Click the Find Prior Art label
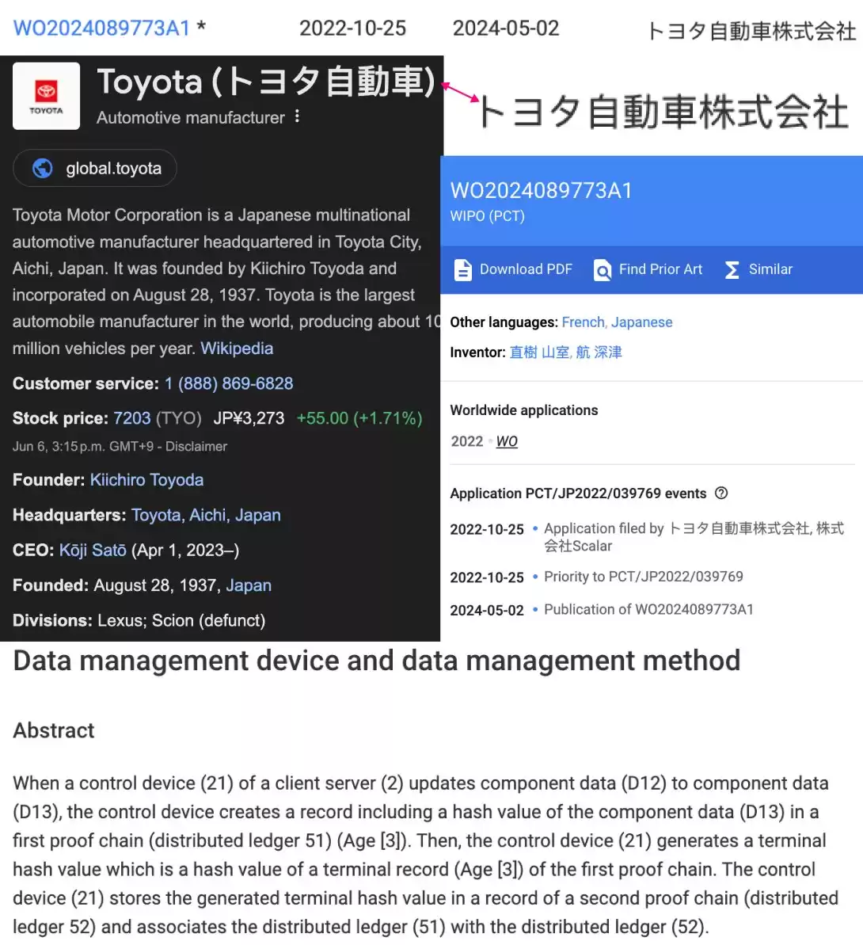Image resolution: width=863 pixels, height=945 pixels. point(660,269)
